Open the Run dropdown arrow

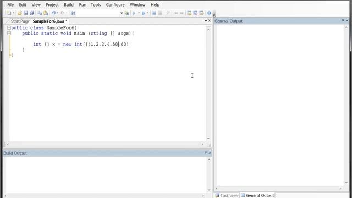148,13
